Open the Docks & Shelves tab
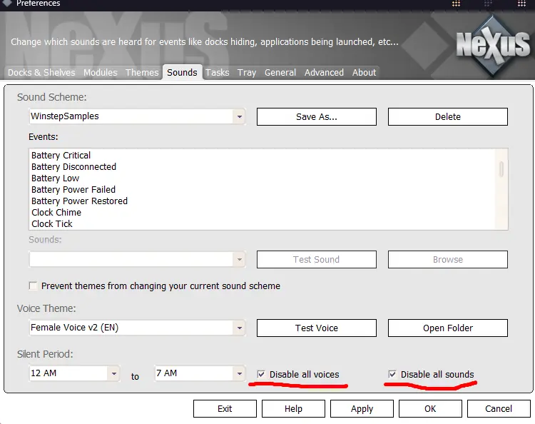The height and width of the screenshot is (424, 535). click(x=41, y=72)
